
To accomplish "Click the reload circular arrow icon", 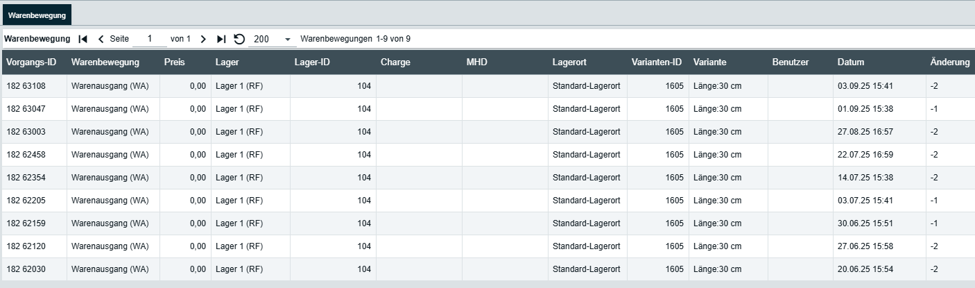I will coord(239,39).
